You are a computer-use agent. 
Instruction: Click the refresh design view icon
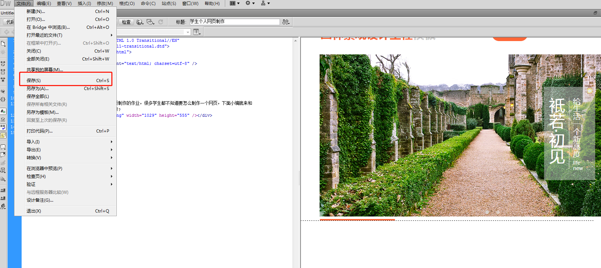(x=161, y=22)
